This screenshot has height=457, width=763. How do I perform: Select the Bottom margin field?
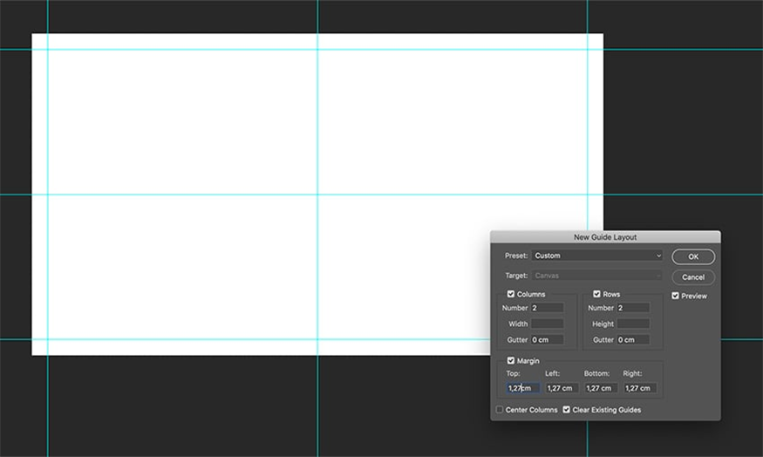point(601,388)
